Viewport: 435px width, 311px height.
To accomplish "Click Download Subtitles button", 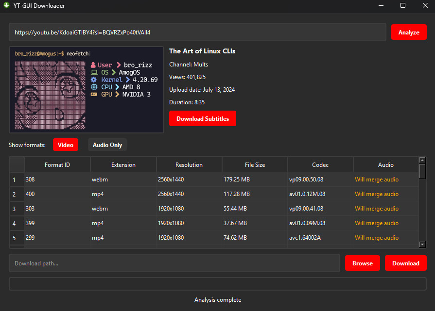I will click(x=203, y=118).
